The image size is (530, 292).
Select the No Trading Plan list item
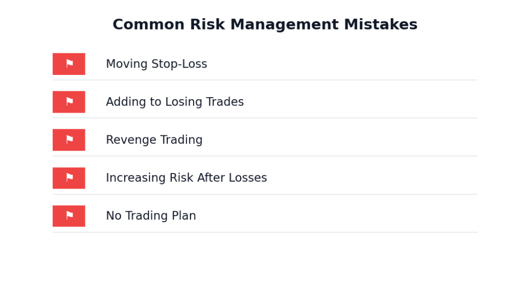click(151, 216)
